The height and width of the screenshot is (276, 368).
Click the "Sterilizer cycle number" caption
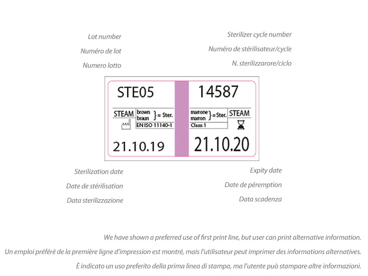(259, 34)
